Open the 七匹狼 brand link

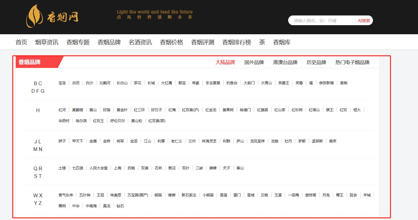click(x=77, y=168)
